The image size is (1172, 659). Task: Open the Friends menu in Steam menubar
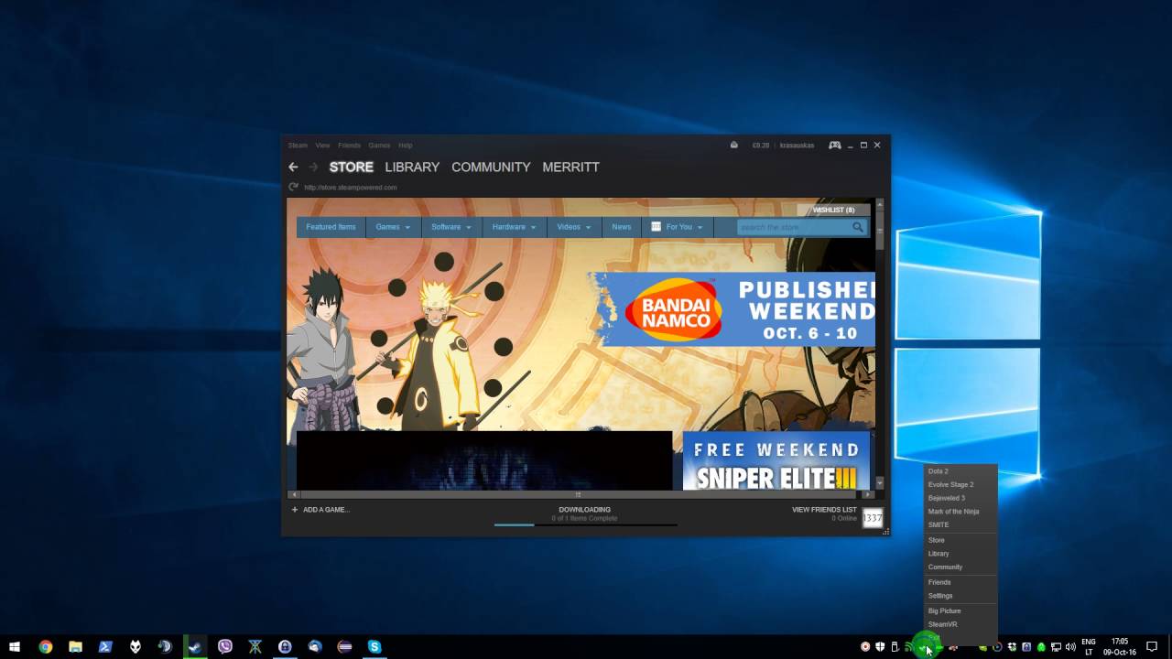pyautogui.click(x=349, y=145)
